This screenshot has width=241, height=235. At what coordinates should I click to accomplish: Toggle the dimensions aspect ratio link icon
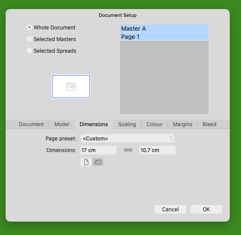coord(128,150)
